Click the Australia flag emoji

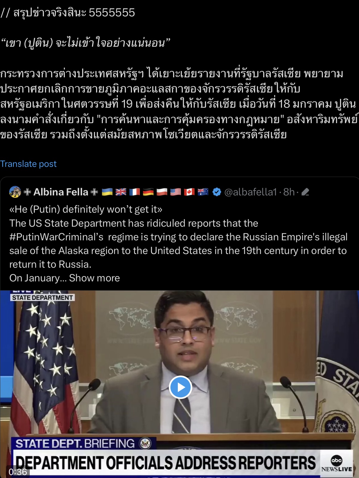(203, 192)
